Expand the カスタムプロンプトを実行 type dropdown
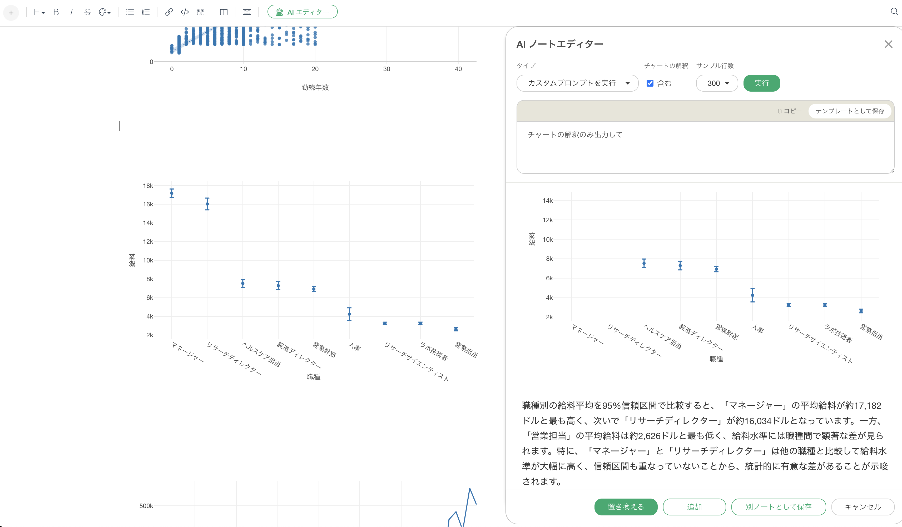 pos(577,83)
